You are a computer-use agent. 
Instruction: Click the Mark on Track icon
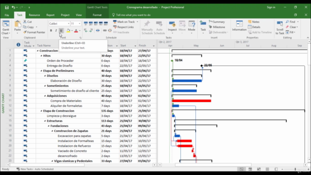tap(115, 21)
